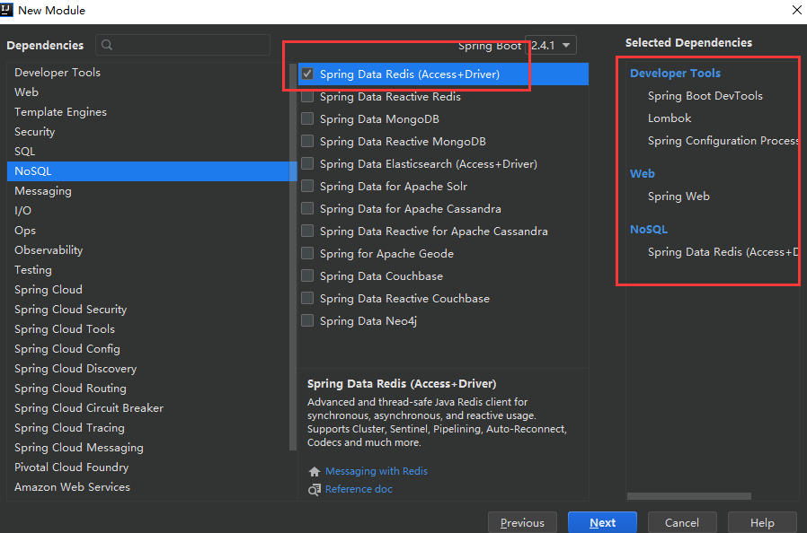The height and width of the screenshot is (533, 807).
Task: Select the SQL dependency category
Action: click(x=25, y=152)
